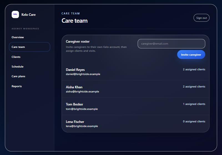Select Care team in the sidebar
The width and height of the screenshot is (222, 155).
(x=29, y=47)
